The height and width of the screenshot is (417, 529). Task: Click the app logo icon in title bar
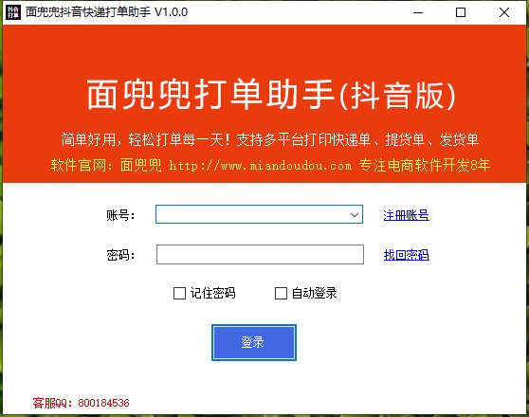coord(13,12)
